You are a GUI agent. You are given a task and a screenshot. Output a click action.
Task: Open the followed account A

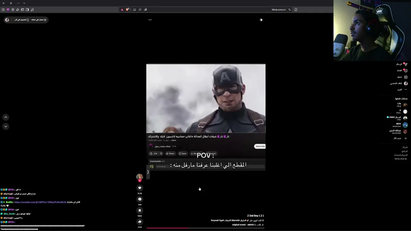pyautogui.click(x=402, y=111)
